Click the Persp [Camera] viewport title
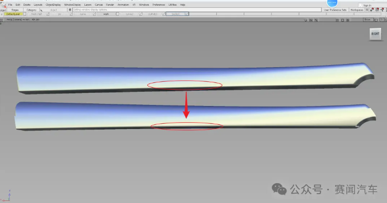The image size is (387, 203). click(x=14, y=19)
